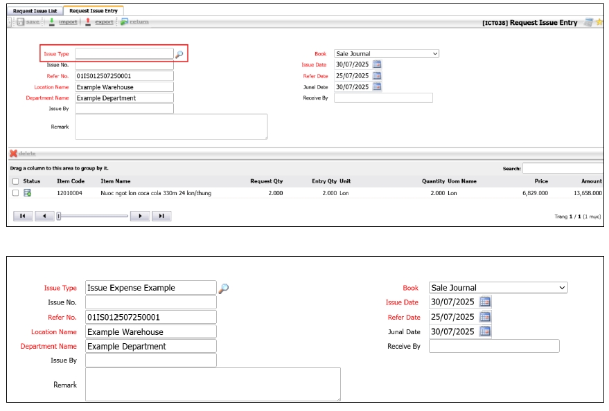609x411 pixels.
Task: Tick the checkbox for item 12010004
Action: click(x=15, y=193)
